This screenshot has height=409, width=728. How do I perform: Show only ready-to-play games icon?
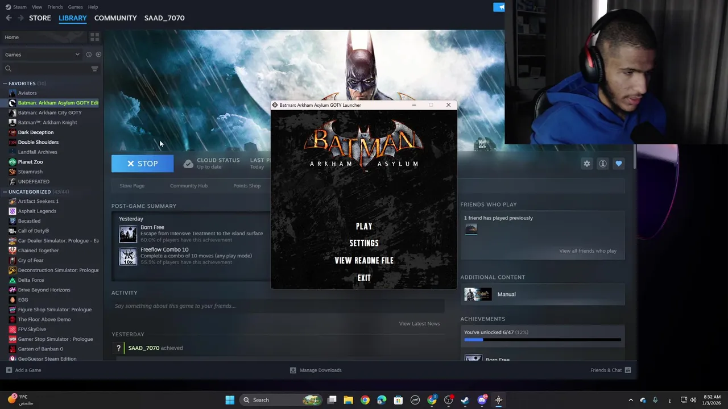(x=98, y=55)
